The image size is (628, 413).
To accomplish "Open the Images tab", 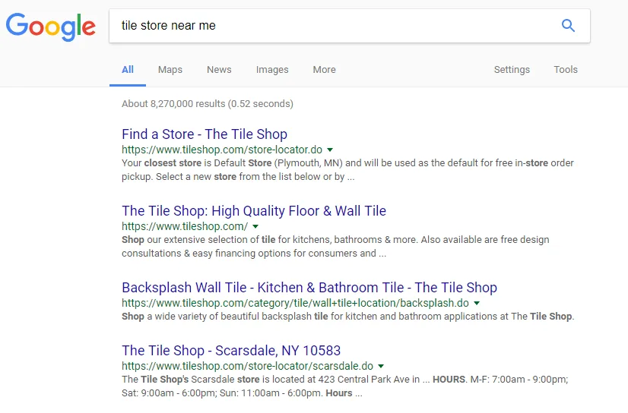I will tap(272, 70).
